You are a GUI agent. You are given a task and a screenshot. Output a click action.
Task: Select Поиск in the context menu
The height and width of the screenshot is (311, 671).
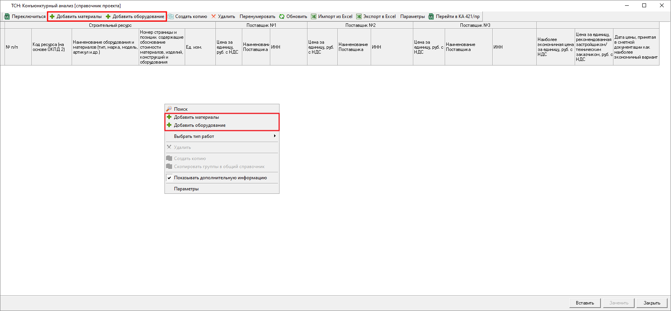(181, 109)
